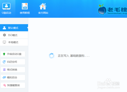Click the purple swap-arrows icon for 格式转换

(4, 70)
